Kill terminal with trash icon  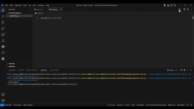point(184,70)
